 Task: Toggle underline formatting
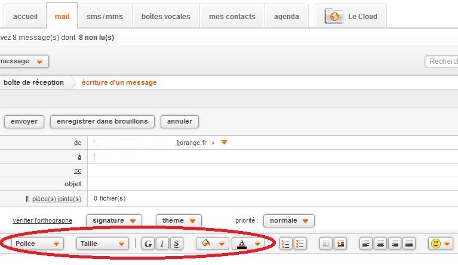click(x=176, y=244)
